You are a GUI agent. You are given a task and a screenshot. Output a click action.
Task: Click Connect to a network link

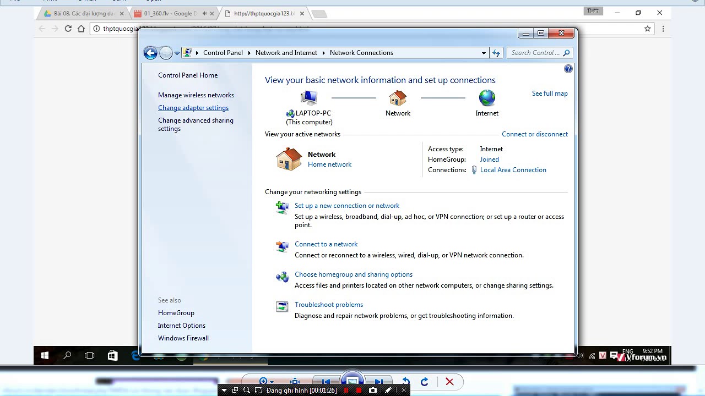pyautogui.click(x=326, y=244)
